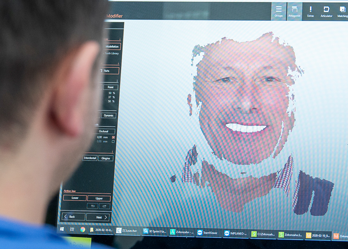Click the first 50 % value
The height and width of the screenshot is (249, 348).
coord(111,93)
